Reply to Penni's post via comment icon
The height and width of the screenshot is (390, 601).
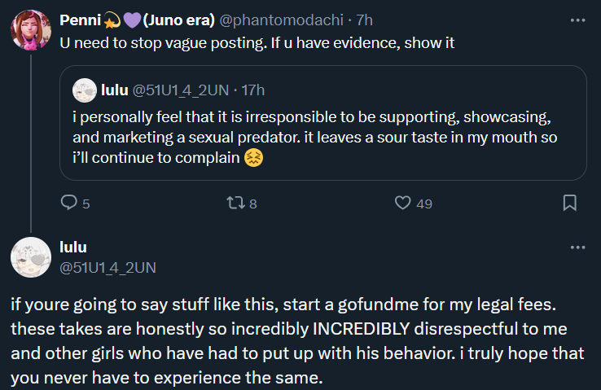[70, 203]
